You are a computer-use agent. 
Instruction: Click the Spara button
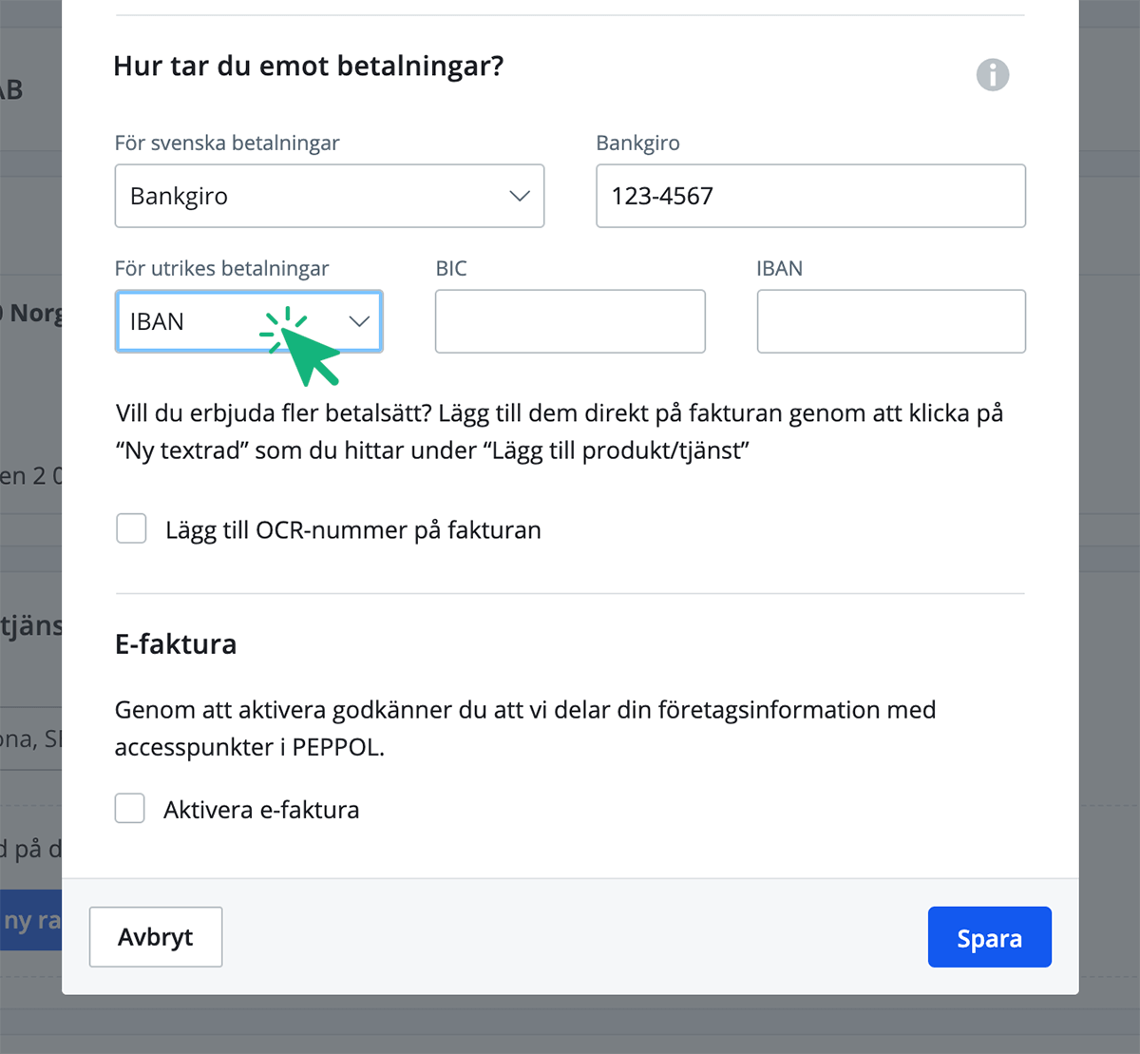(x=989, y=937)
